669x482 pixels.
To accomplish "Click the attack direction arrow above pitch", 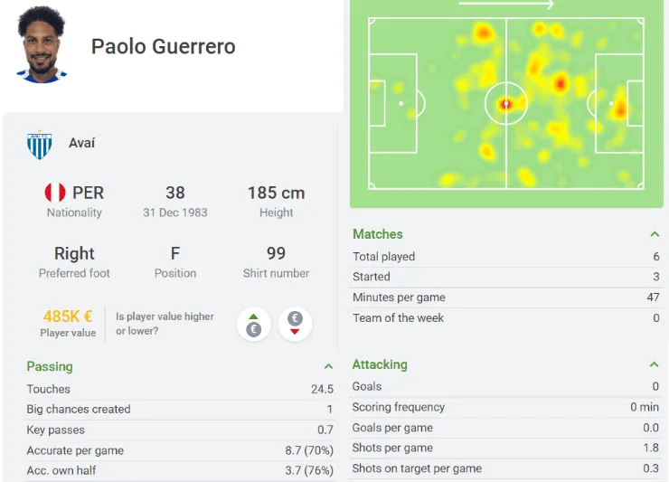I will 505,5.
